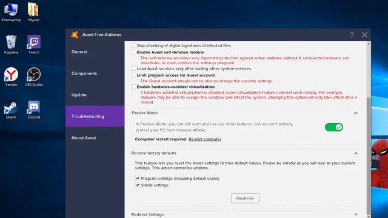Open the Avast help question mark

(x=352, y=35)
